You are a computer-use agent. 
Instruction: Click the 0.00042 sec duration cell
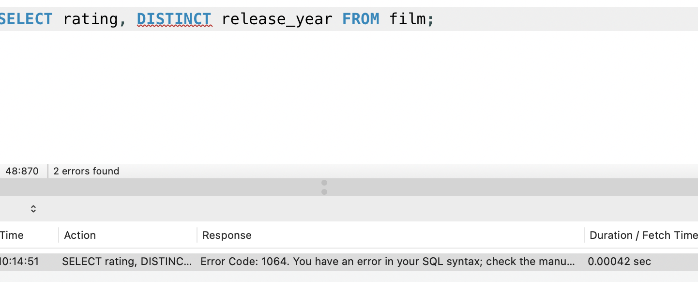coord(619,262)
